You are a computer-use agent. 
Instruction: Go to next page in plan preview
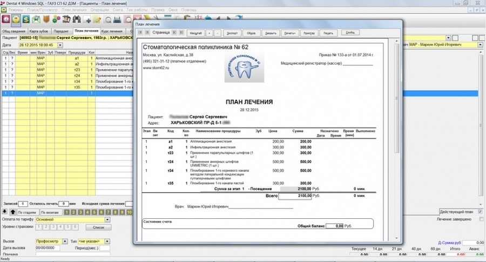click(x=174, y=32)
